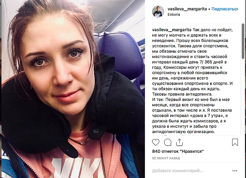
Task: Open the three-dot more options menu
Action: pos(235,171)
